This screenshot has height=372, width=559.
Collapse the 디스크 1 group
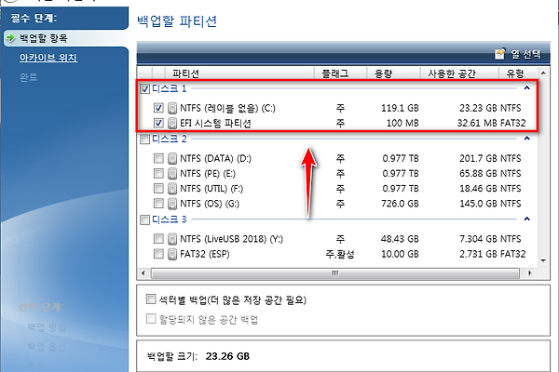click(x=528, y=89)
